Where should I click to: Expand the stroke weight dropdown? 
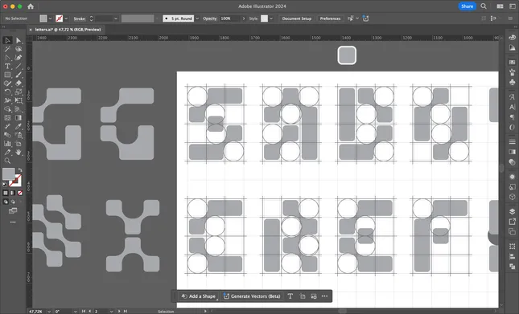[116, 18]
